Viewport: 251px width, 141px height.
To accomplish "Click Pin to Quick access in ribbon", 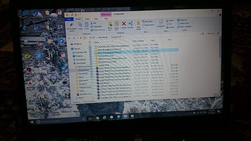I will tap(71, 27).
